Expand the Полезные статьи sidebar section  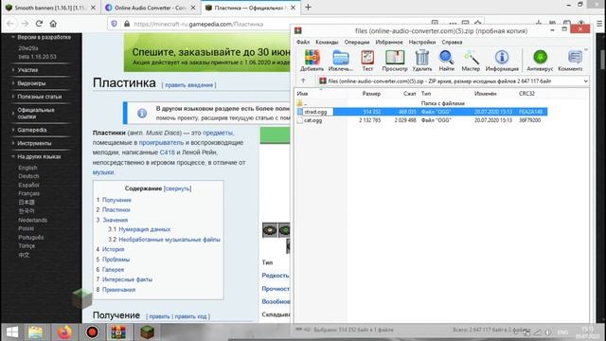[40, 97]
